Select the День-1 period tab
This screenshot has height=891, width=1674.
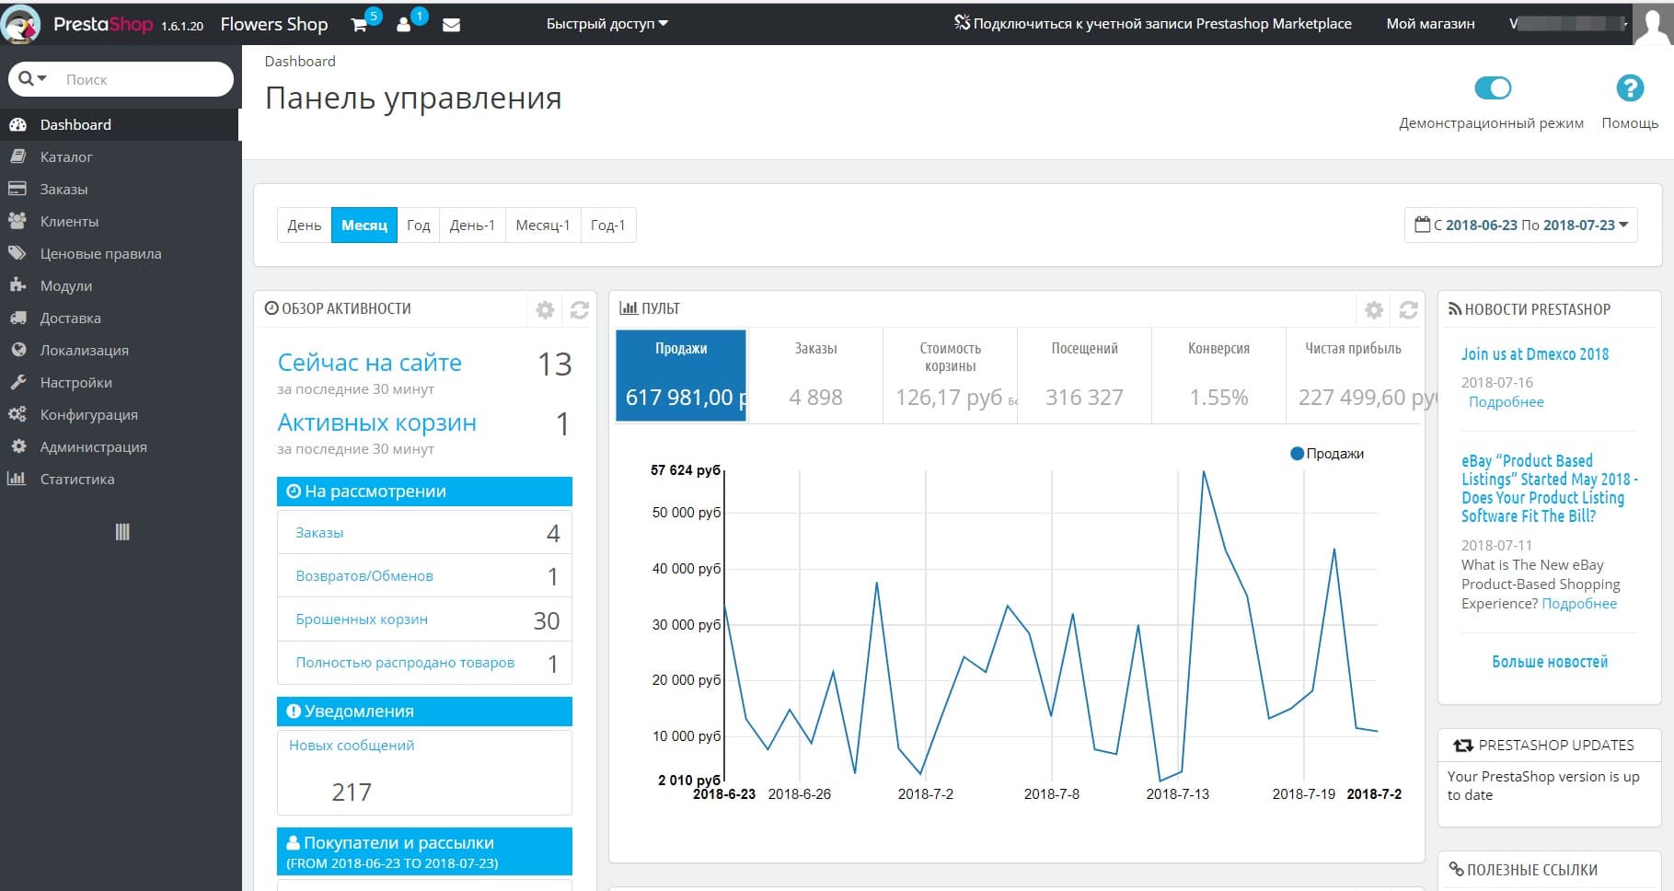[x=472, y=225]
